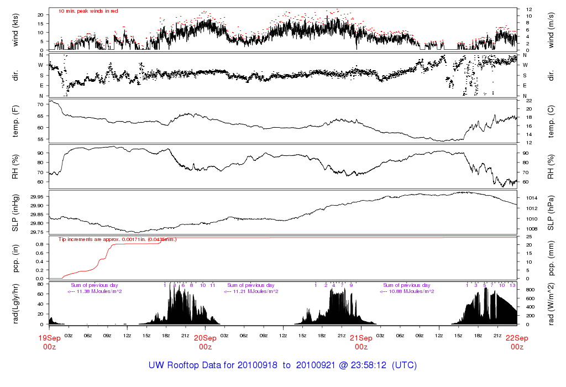Click the 'temp. (C)' axis label
The width and height of the screenshot is (566, 387).
pyautogui.click(x=551, y=121)
